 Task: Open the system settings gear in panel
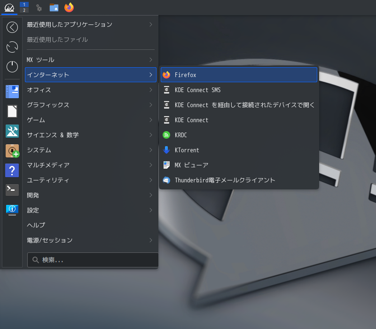(39, 8)
